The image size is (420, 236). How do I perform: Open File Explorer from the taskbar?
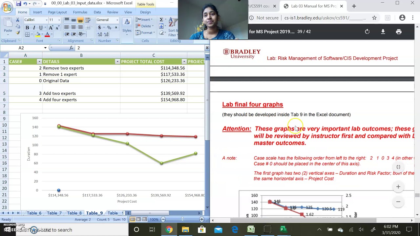(x=185, y=229)
